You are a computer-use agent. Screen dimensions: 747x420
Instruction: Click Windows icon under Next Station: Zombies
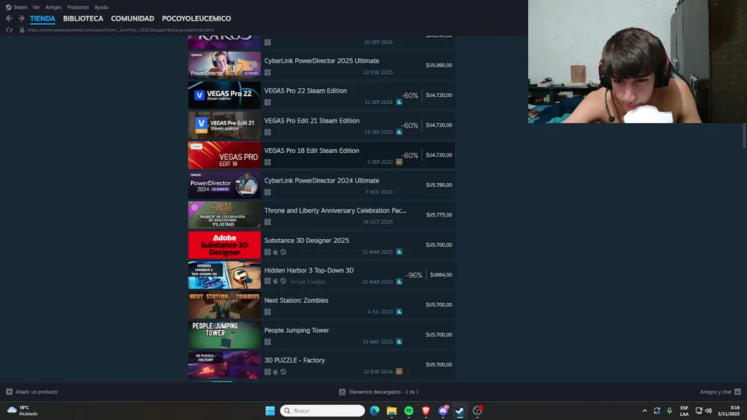(x=267, y=312)
